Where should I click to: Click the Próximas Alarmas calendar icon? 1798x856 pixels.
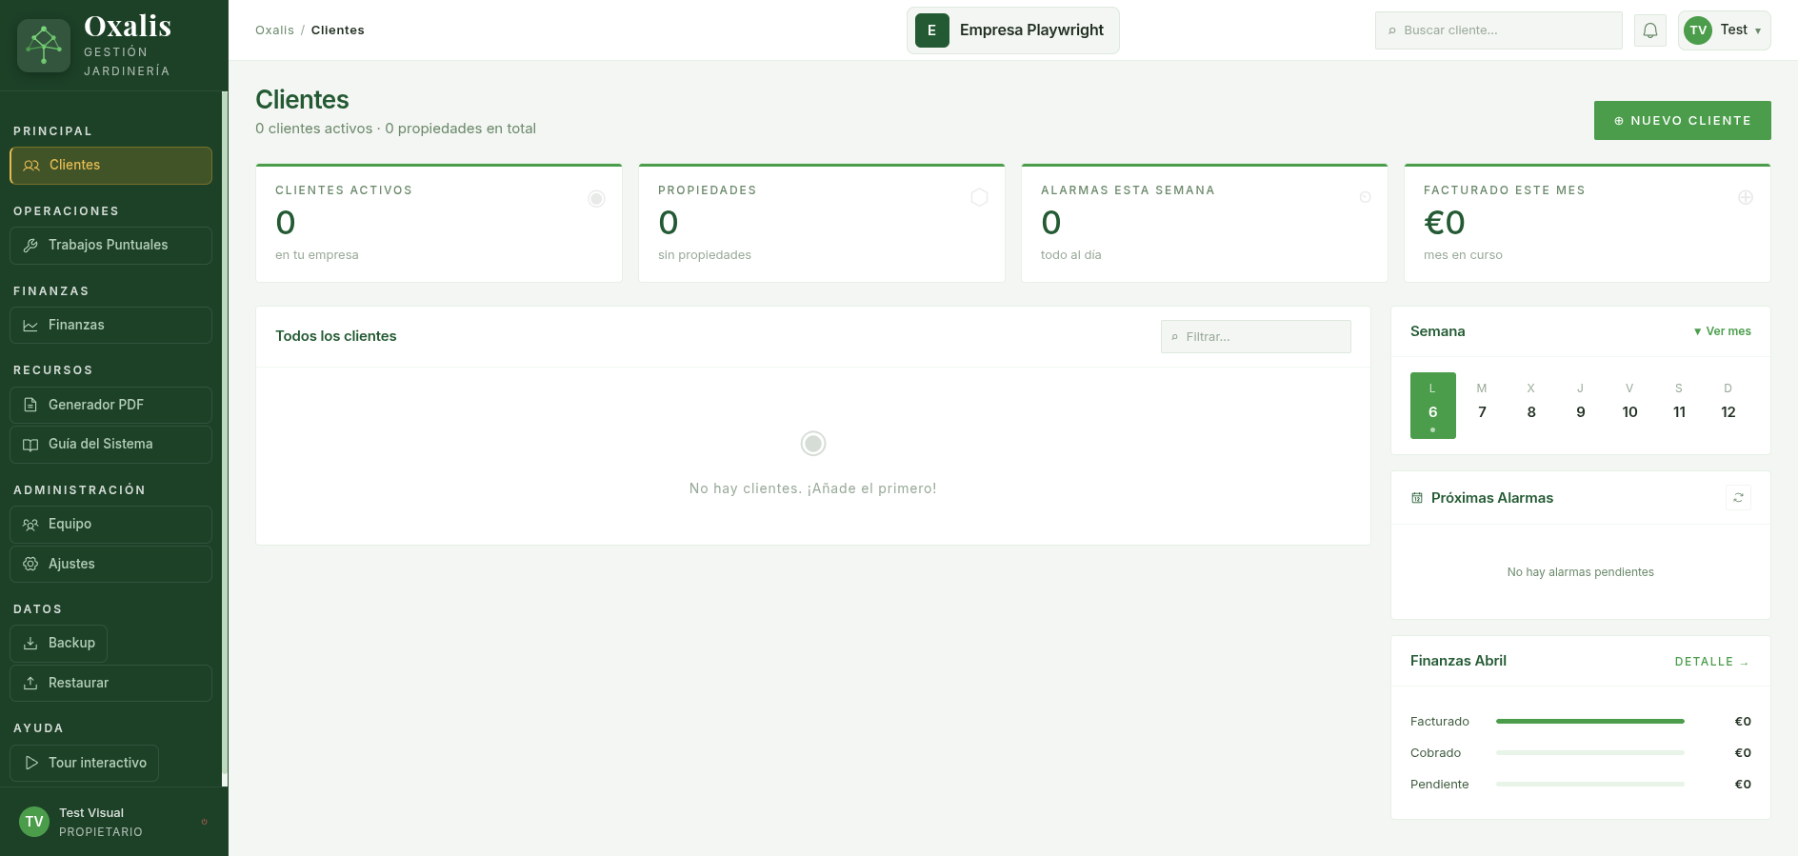click(1417, 498)
